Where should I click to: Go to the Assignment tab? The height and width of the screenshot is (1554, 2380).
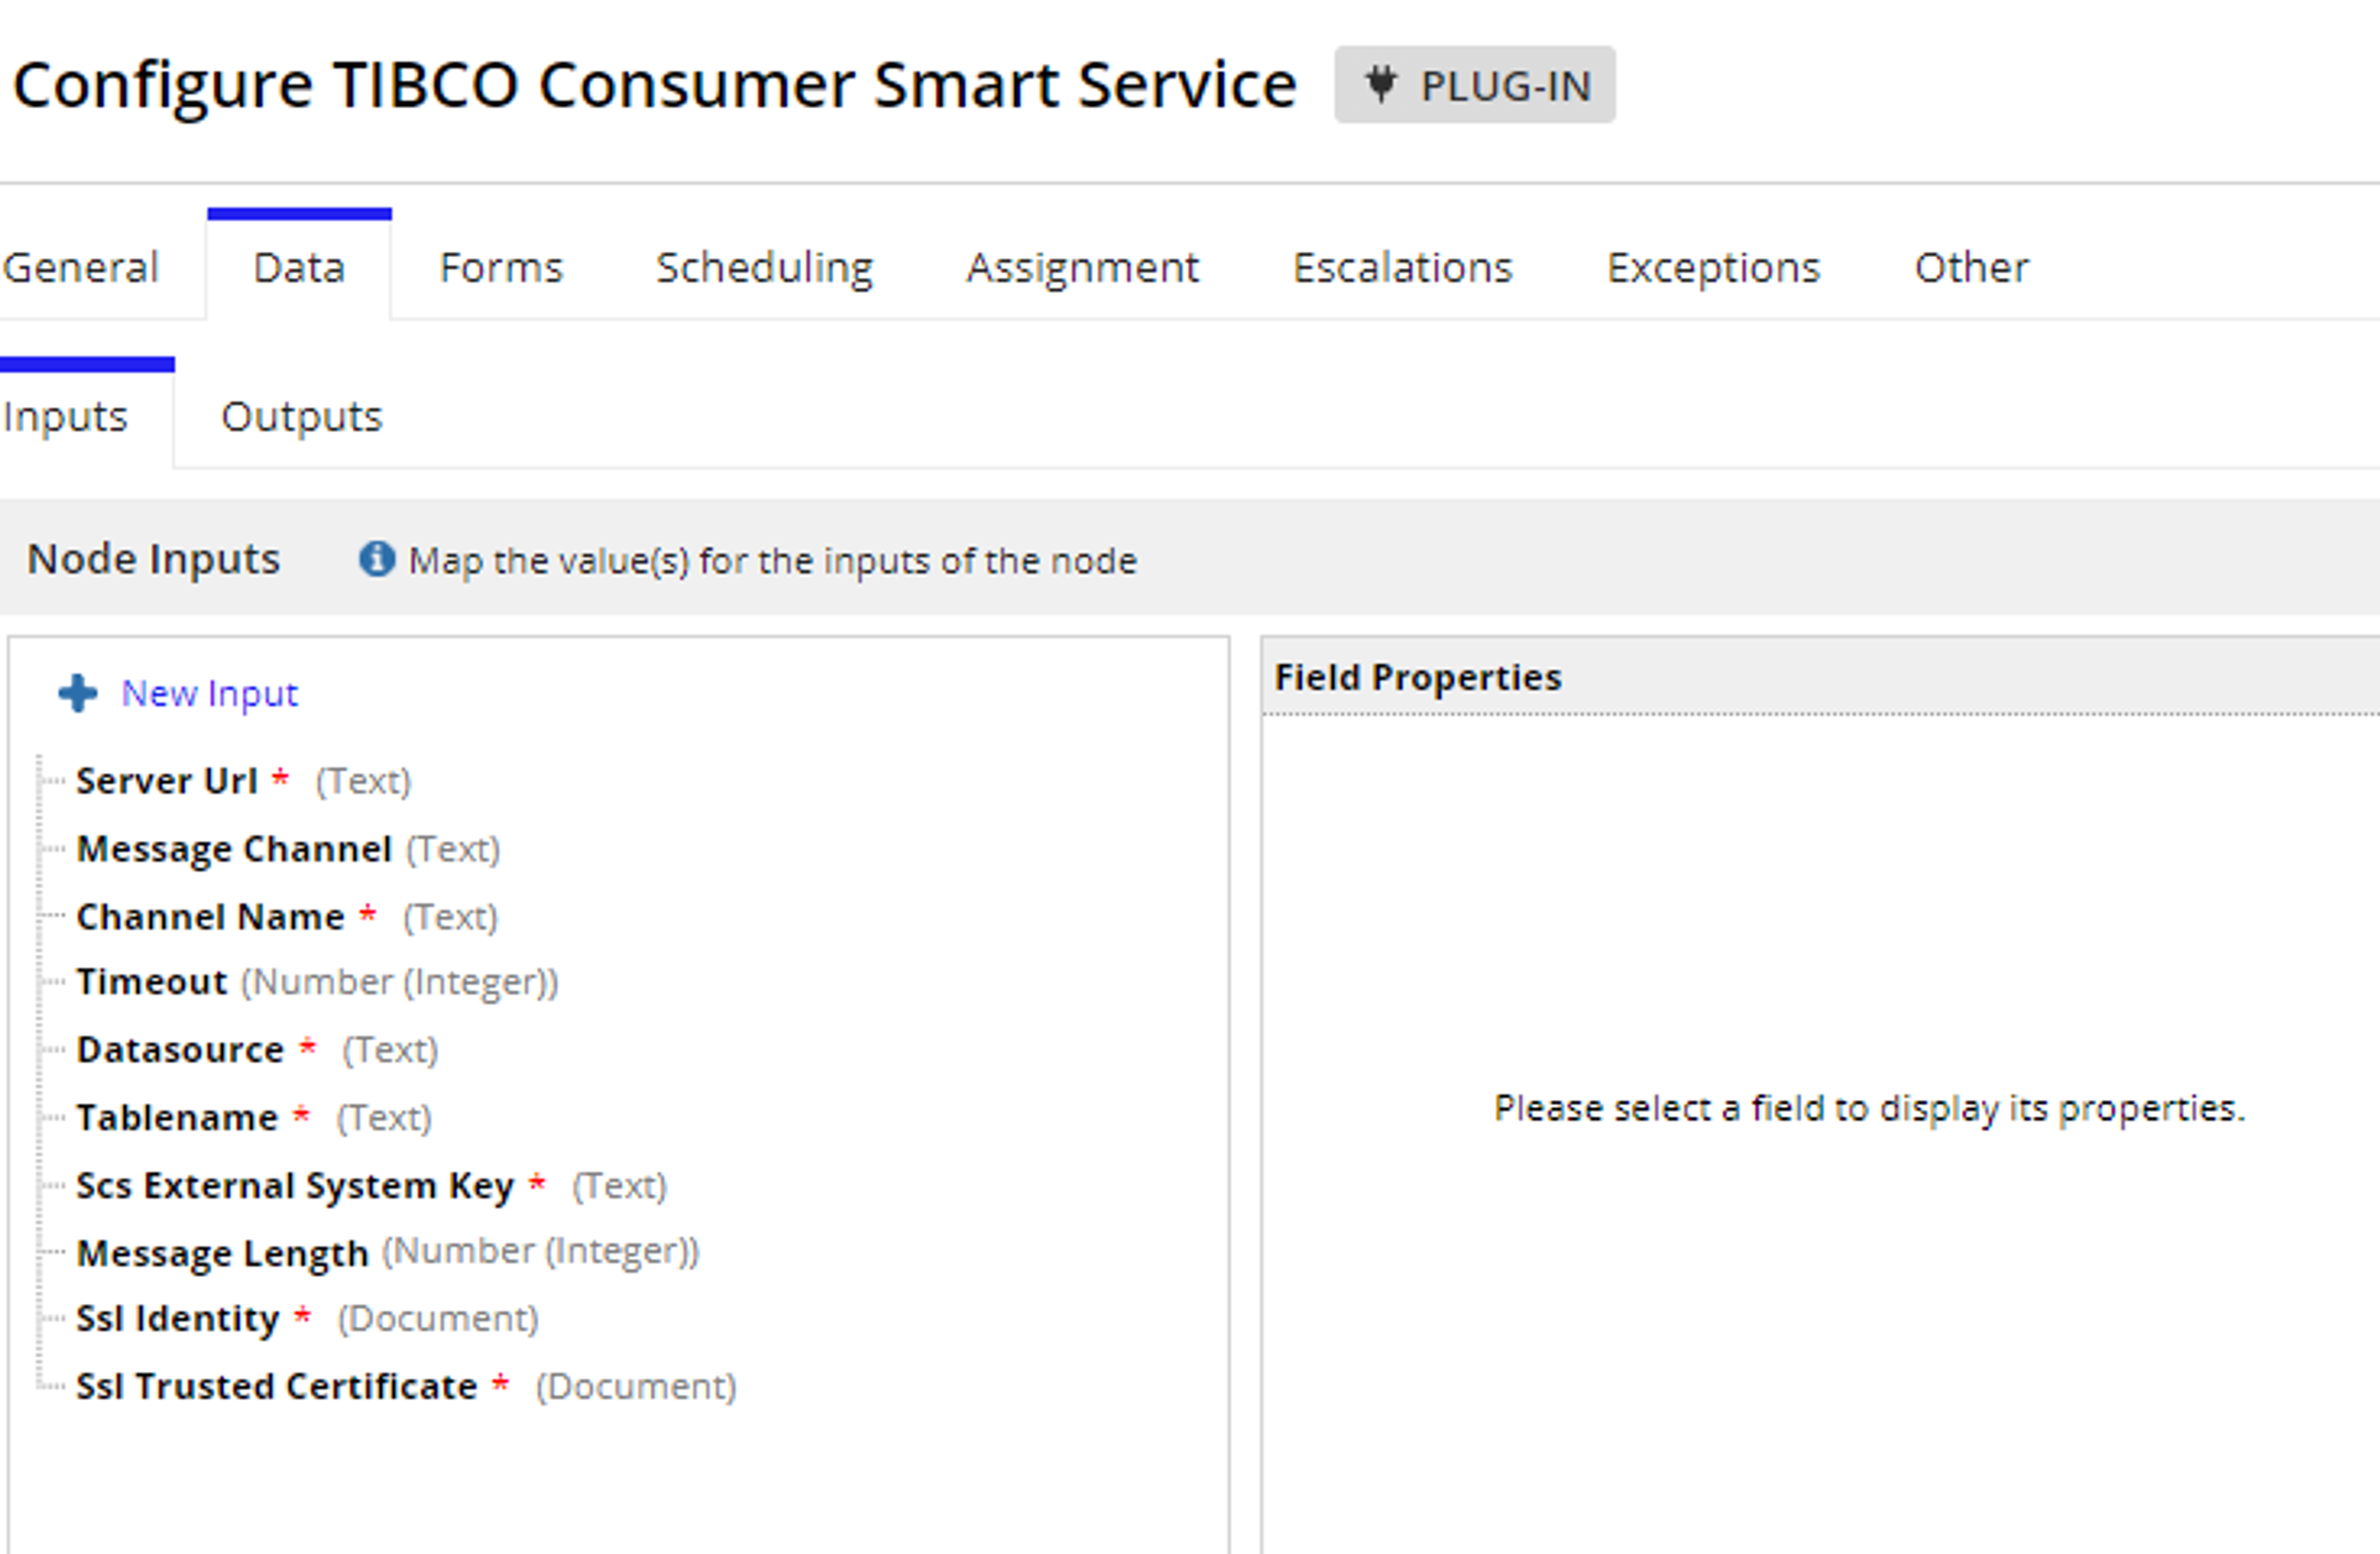(x=1082, y=268)
